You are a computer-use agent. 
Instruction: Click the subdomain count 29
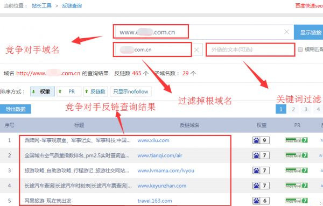point(185,73)
